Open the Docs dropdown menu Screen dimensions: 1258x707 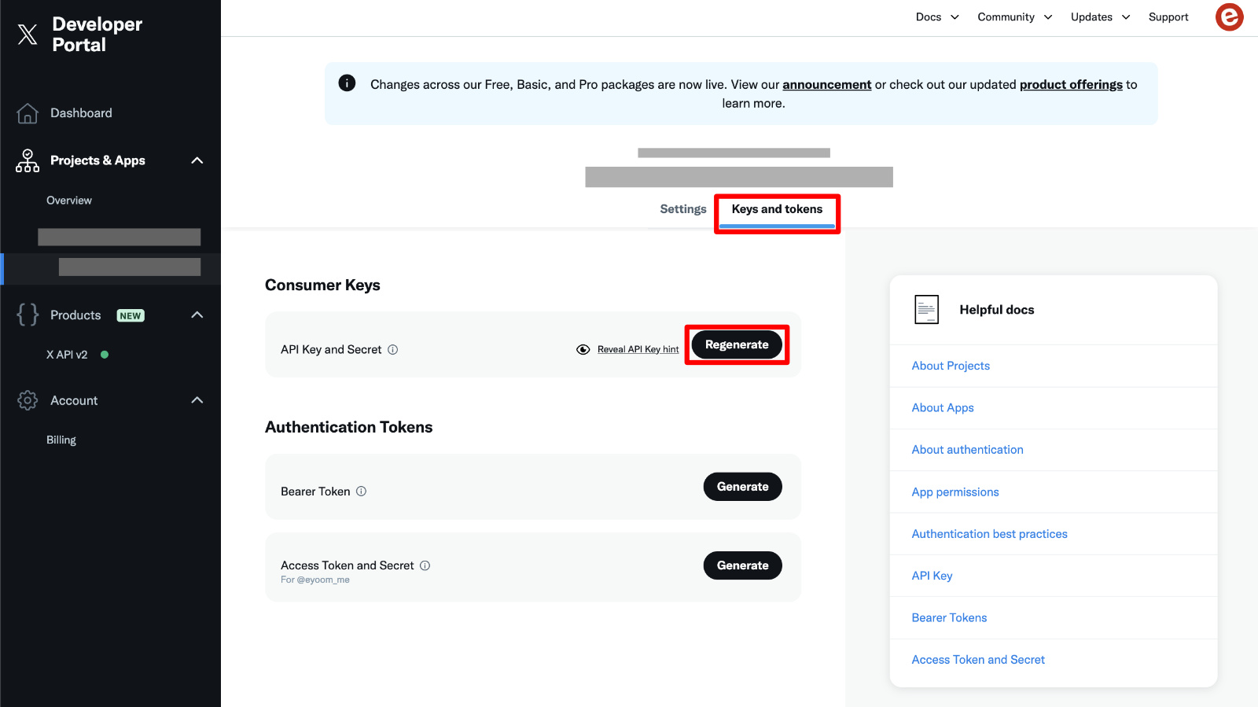pos(937,17)
